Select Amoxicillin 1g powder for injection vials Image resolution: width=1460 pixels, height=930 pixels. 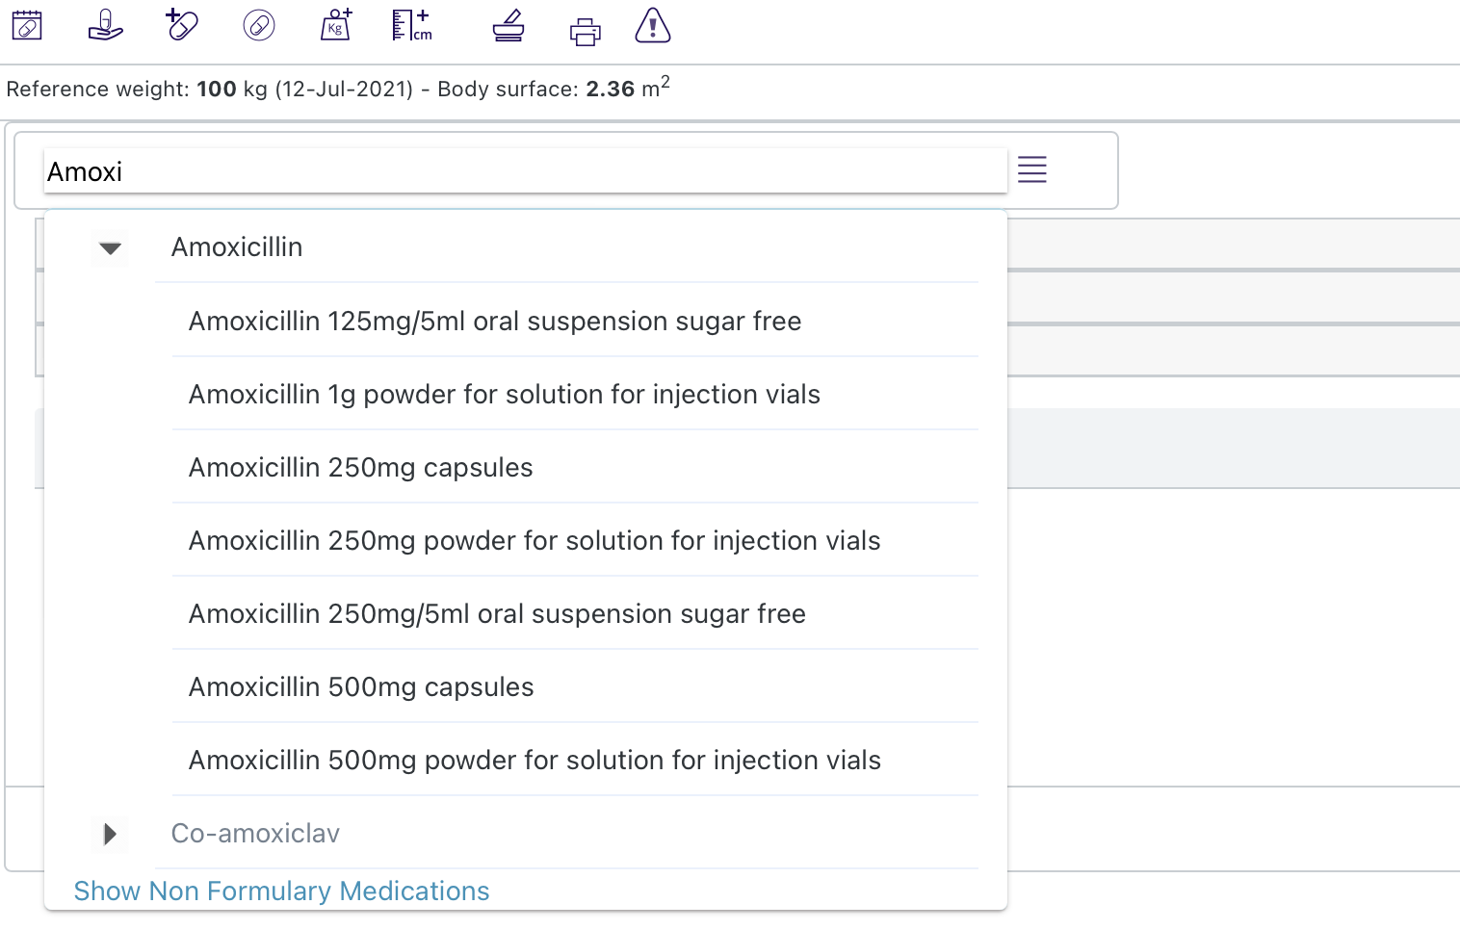pos(505,395)
